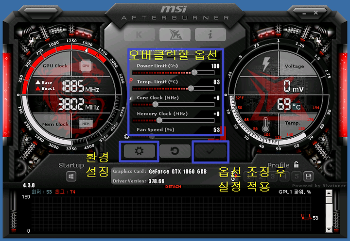
Task: Select profile slot 5
Action: click(x=297, y=177)
